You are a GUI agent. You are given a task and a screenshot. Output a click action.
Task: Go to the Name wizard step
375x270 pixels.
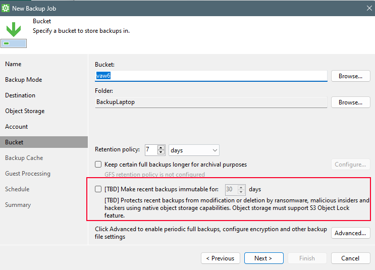13,64
